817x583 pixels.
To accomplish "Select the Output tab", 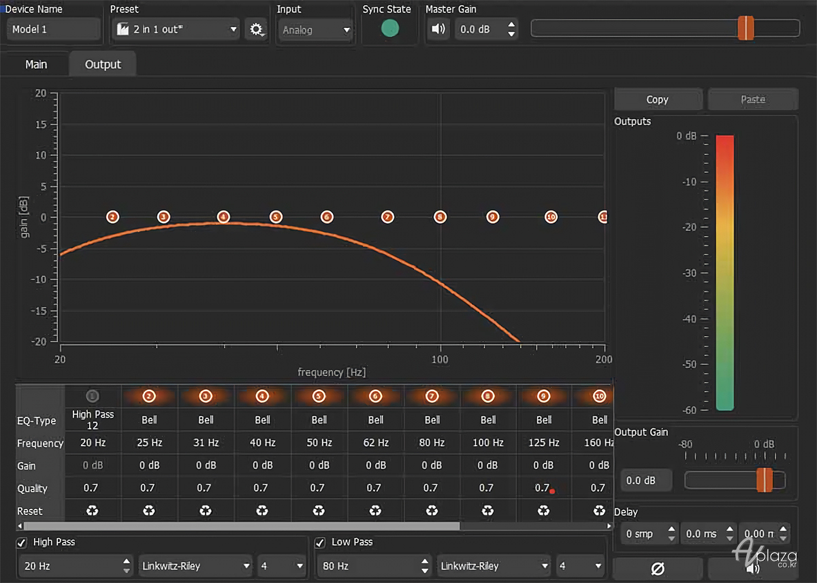I will pos(103,65).
